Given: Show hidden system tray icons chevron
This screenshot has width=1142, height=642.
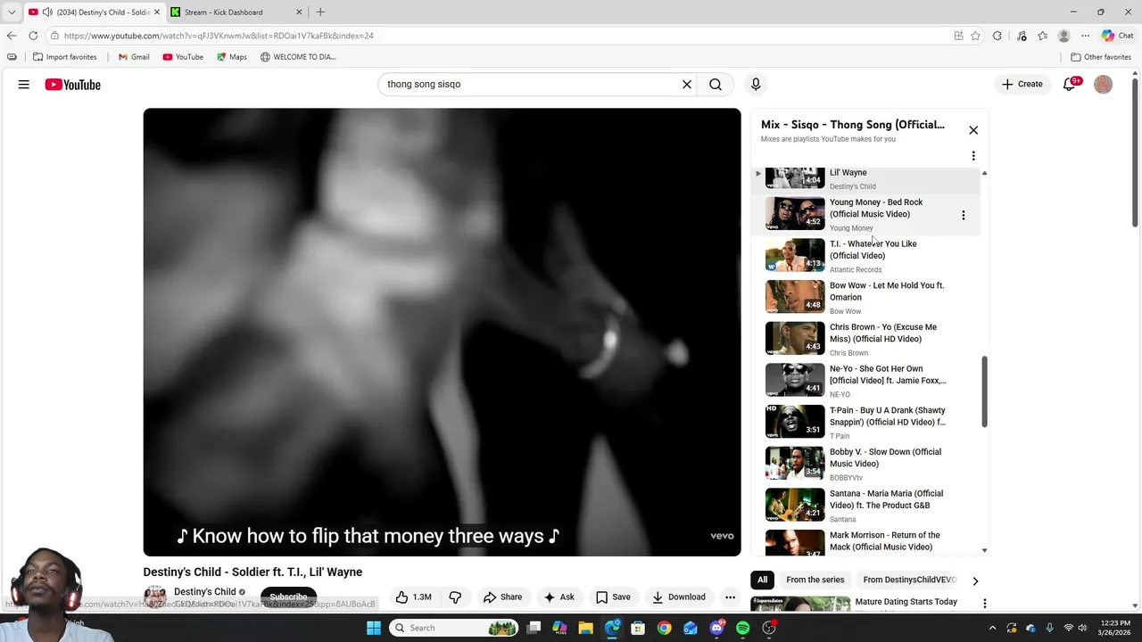Looking at the screenshot, I should (992, 628).
